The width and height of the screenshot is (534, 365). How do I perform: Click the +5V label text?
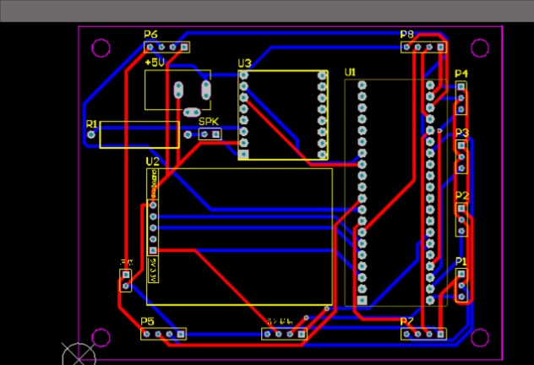155,63
